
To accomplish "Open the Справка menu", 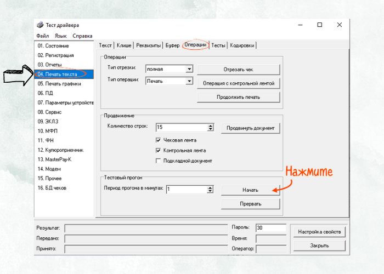I will [82, 36].
